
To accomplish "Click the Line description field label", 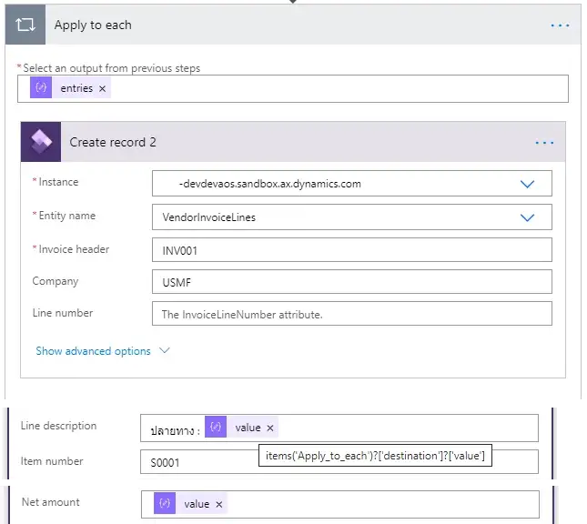I will click(58, 426).
